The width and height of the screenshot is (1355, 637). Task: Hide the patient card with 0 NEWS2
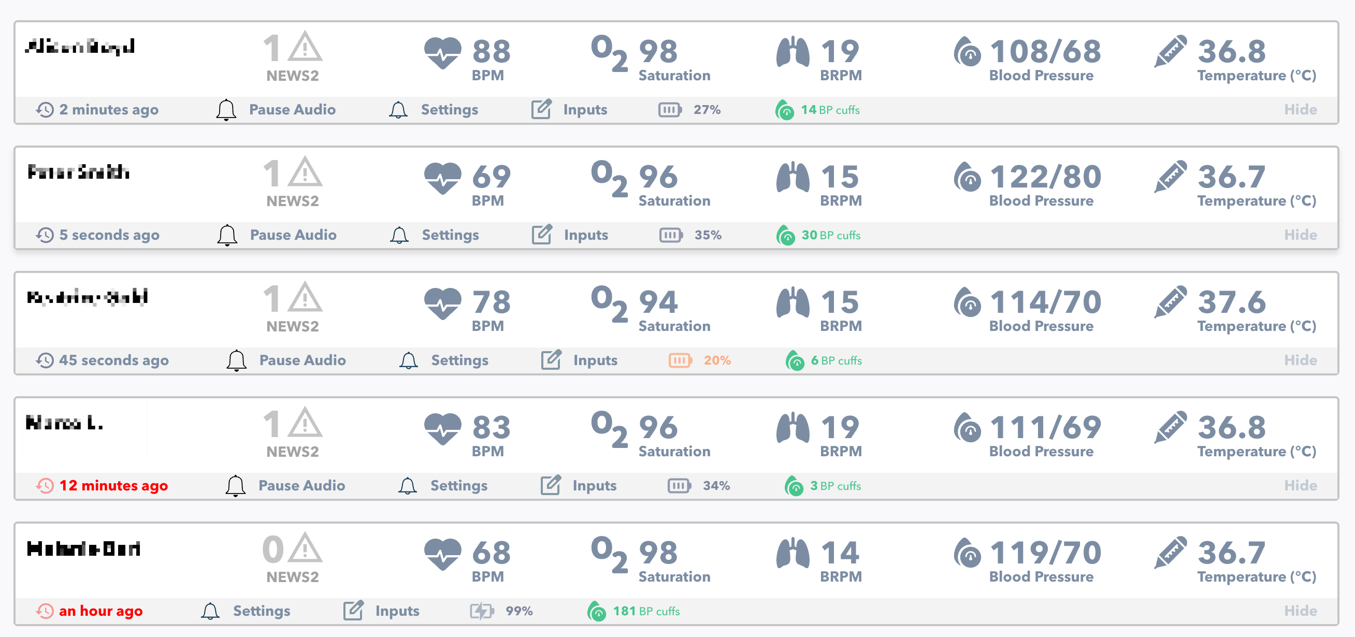1300,611
